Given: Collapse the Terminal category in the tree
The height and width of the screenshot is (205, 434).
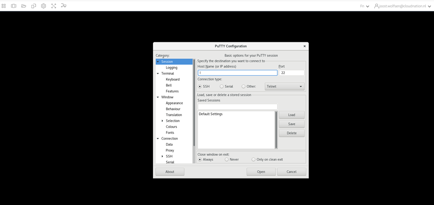Looking at the screenshot, I should 158,74.
